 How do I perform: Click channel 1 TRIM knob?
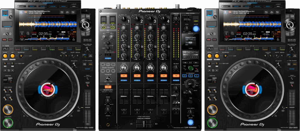click(124, 28)
